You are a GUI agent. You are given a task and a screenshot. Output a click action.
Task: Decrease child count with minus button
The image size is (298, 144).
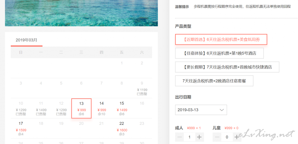217,137
